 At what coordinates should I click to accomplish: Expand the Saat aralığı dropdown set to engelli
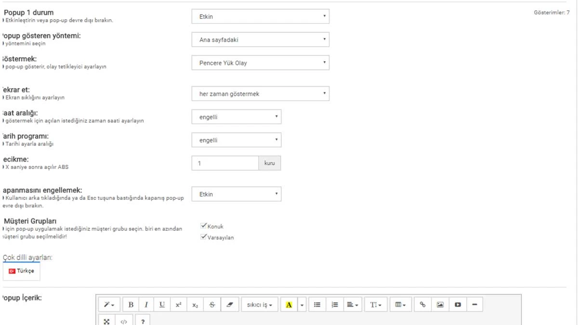click(236, 117)
